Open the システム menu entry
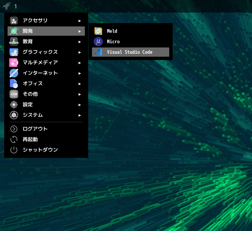This screenshot has height=231, width=252. pos(46,115)
